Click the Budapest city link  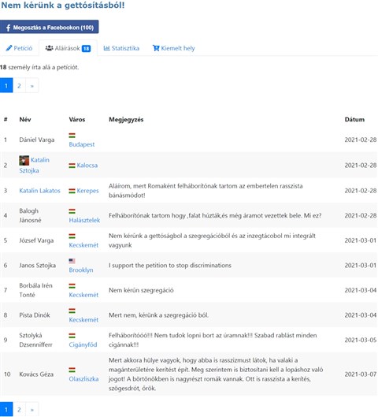pyautogui.click(x=82, y=144)
